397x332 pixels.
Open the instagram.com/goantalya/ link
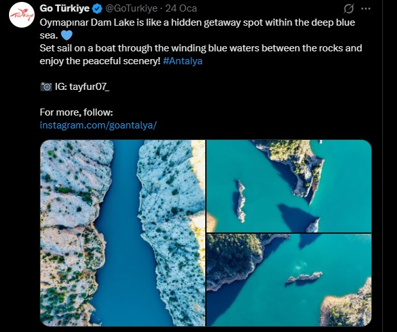pyautogui.click(x=98, y=125)
